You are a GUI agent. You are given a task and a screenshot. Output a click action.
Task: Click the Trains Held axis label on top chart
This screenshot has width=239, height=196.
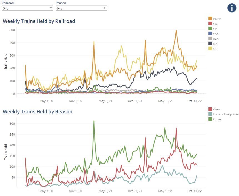click(6, 62)
